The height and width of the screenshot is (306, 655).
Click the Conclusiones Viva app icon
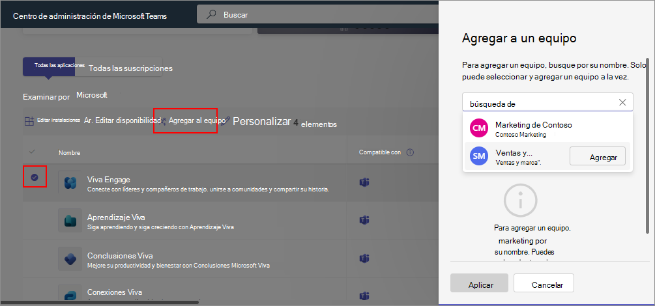click(x=70, y=258)
